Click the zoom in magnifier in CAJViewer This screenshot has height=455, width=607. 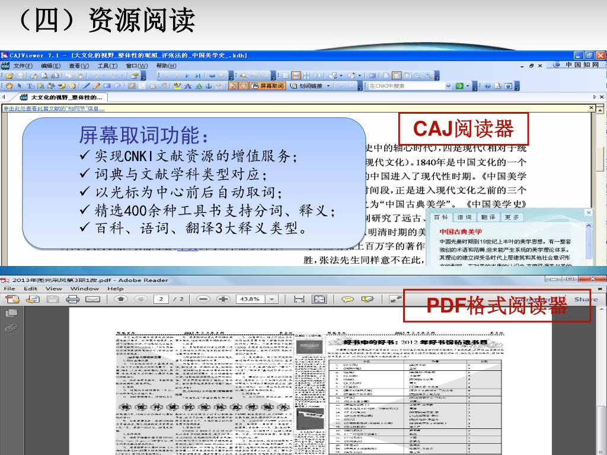click(x=428, y=76)
